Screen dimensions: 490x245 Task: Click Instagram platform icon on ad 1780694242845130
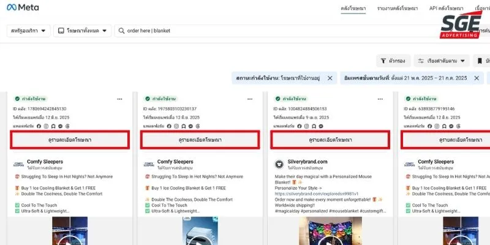[x=46, y=126]
